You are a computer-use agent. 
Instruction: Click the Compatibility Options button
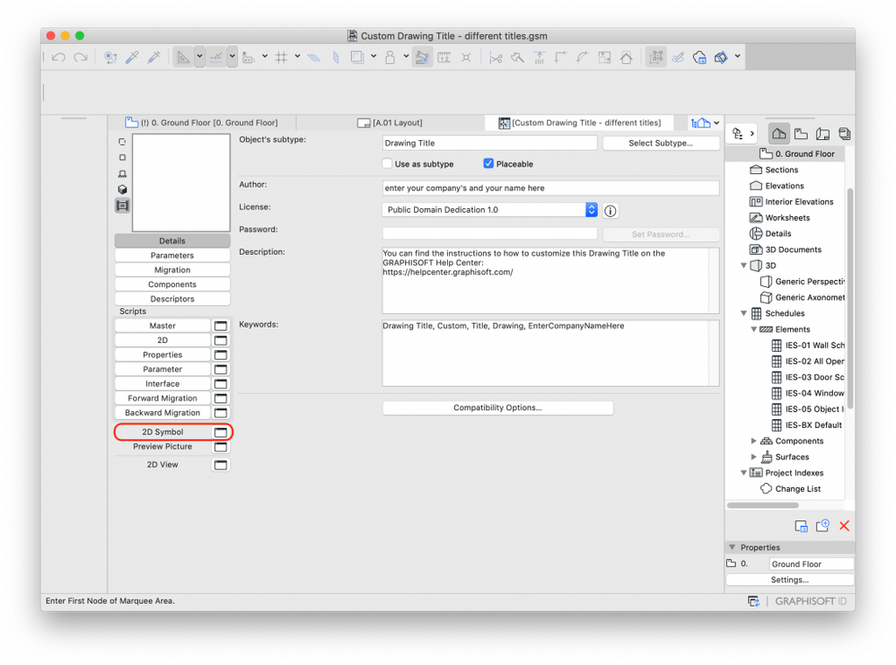497,408
